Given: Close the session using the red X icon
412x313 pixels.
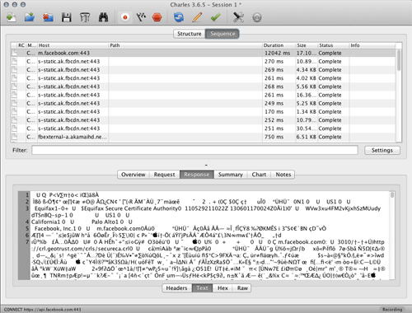Looking at the screenshot, I should 48,17.
